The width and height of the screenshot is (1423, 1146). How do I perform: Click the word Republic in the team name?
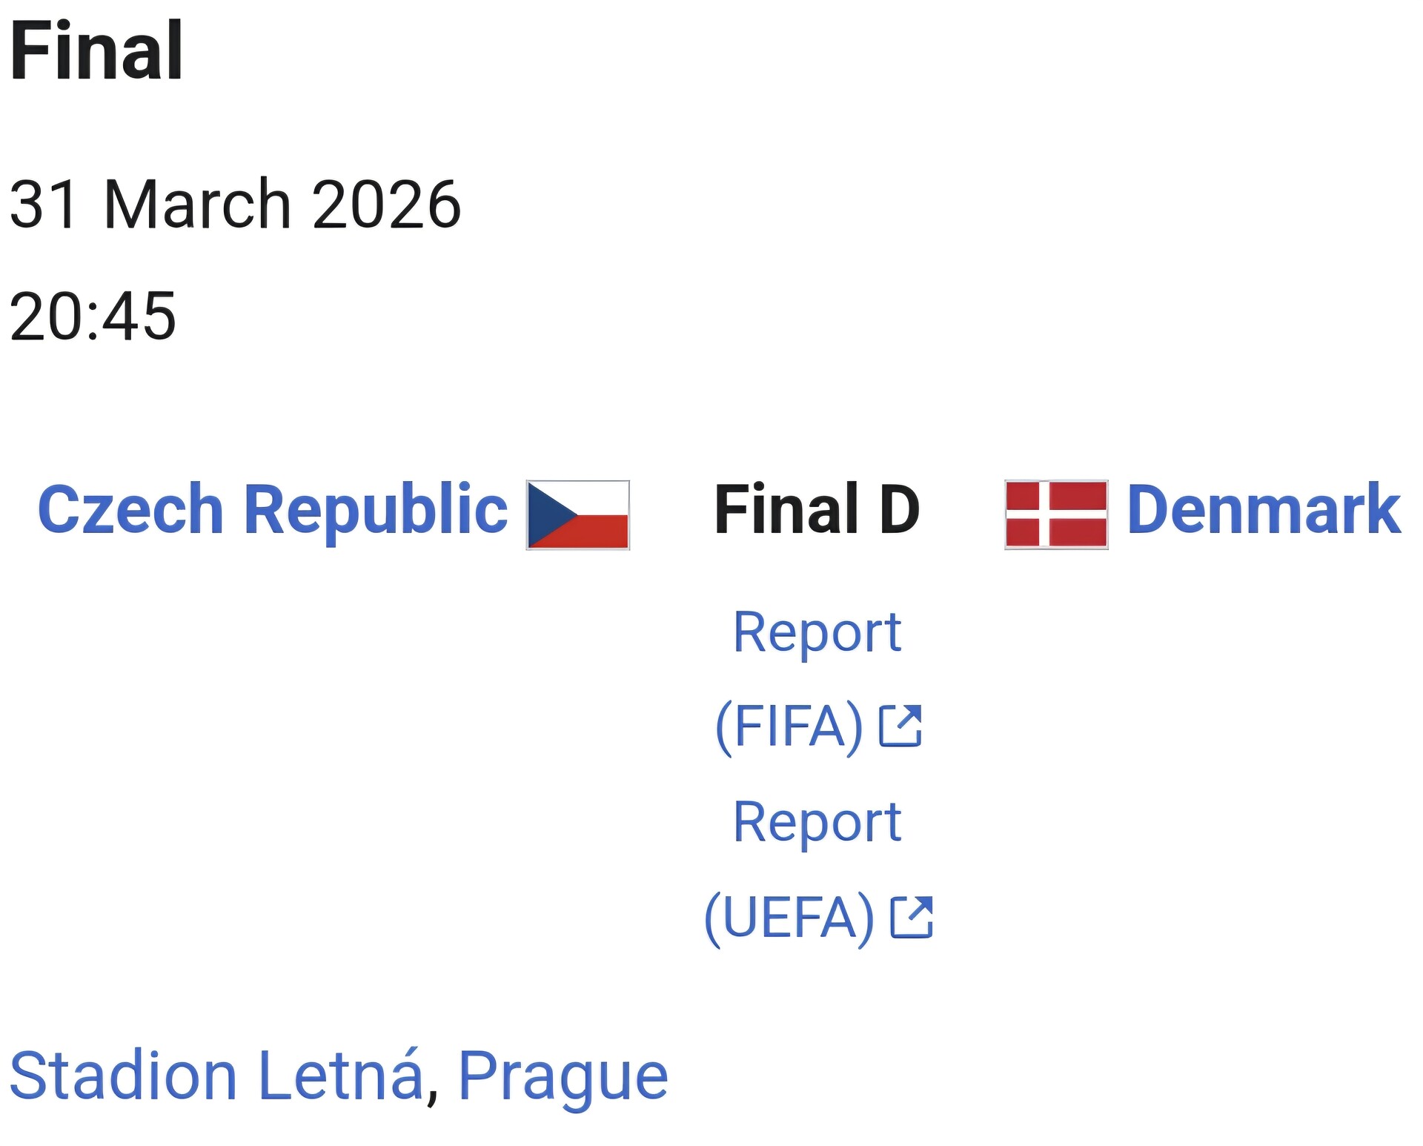pyautogui.click(x=375, y=510)
